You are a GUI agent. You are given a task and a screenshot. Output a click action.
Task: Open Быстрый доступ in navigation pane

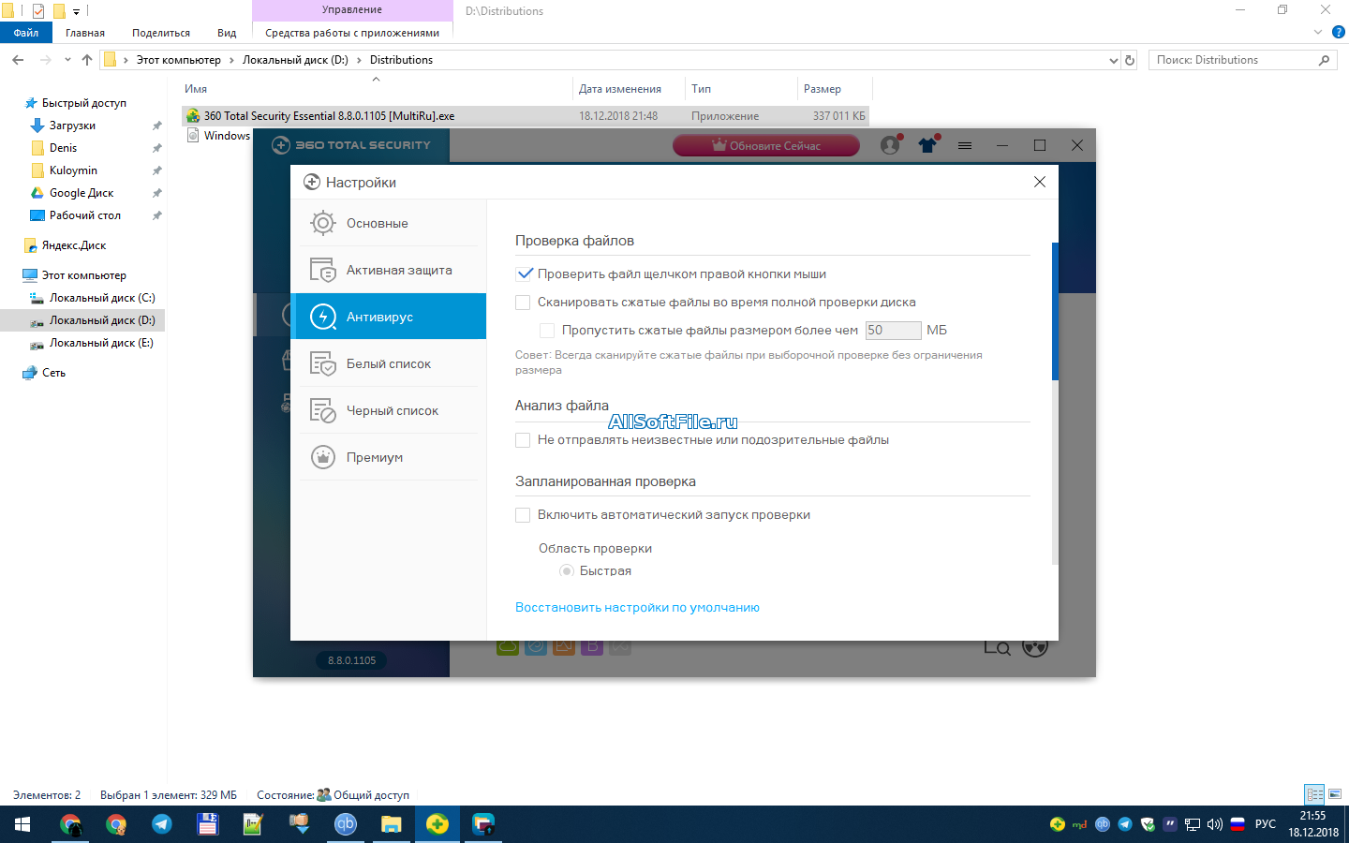83,103
